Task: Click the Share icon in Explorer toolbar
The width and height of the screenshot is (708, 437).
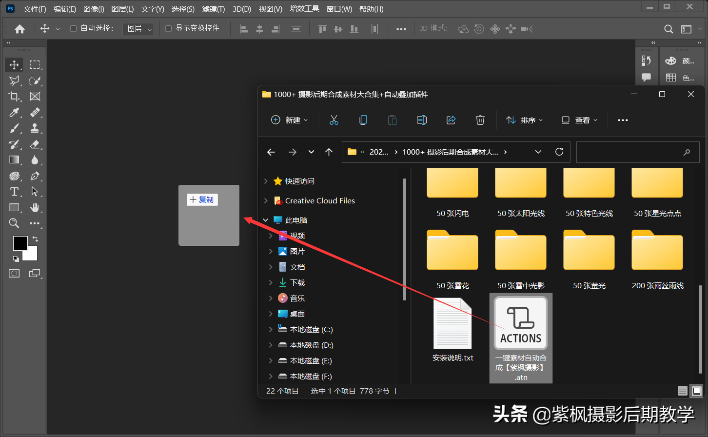Action: pos(451,120)
